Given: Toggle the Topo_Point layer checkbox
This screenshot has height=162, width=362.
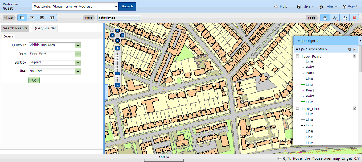Looking at the screenshot, I should click(x=355, y=56).
